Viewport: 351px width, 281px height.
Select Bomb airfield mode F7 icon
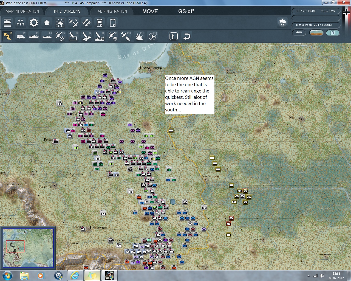(x=86, y=36)
